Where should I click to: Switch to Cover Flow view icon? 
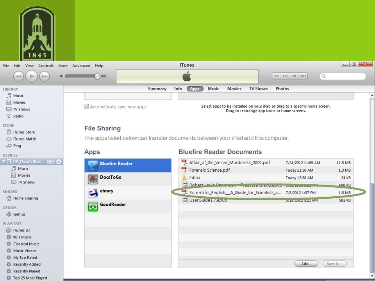(x=303, y=76)
